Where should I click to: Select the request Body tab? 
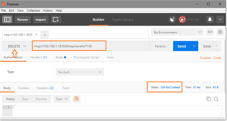click(x=61, y=57)
